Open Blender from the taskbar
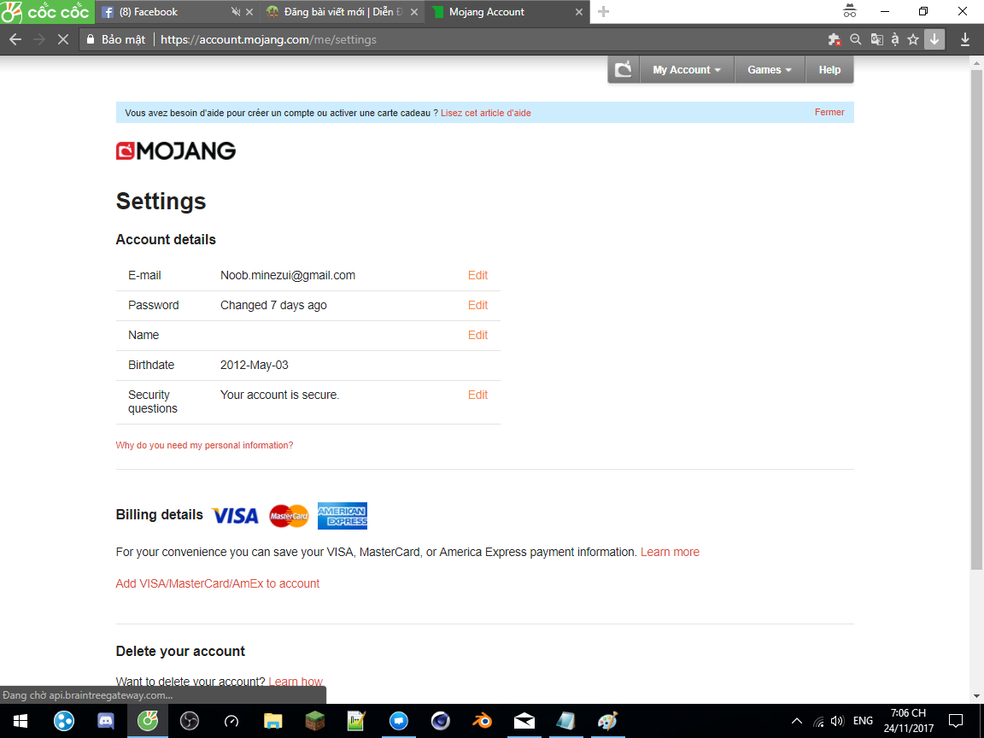984x738 pixels. (482, 721)
